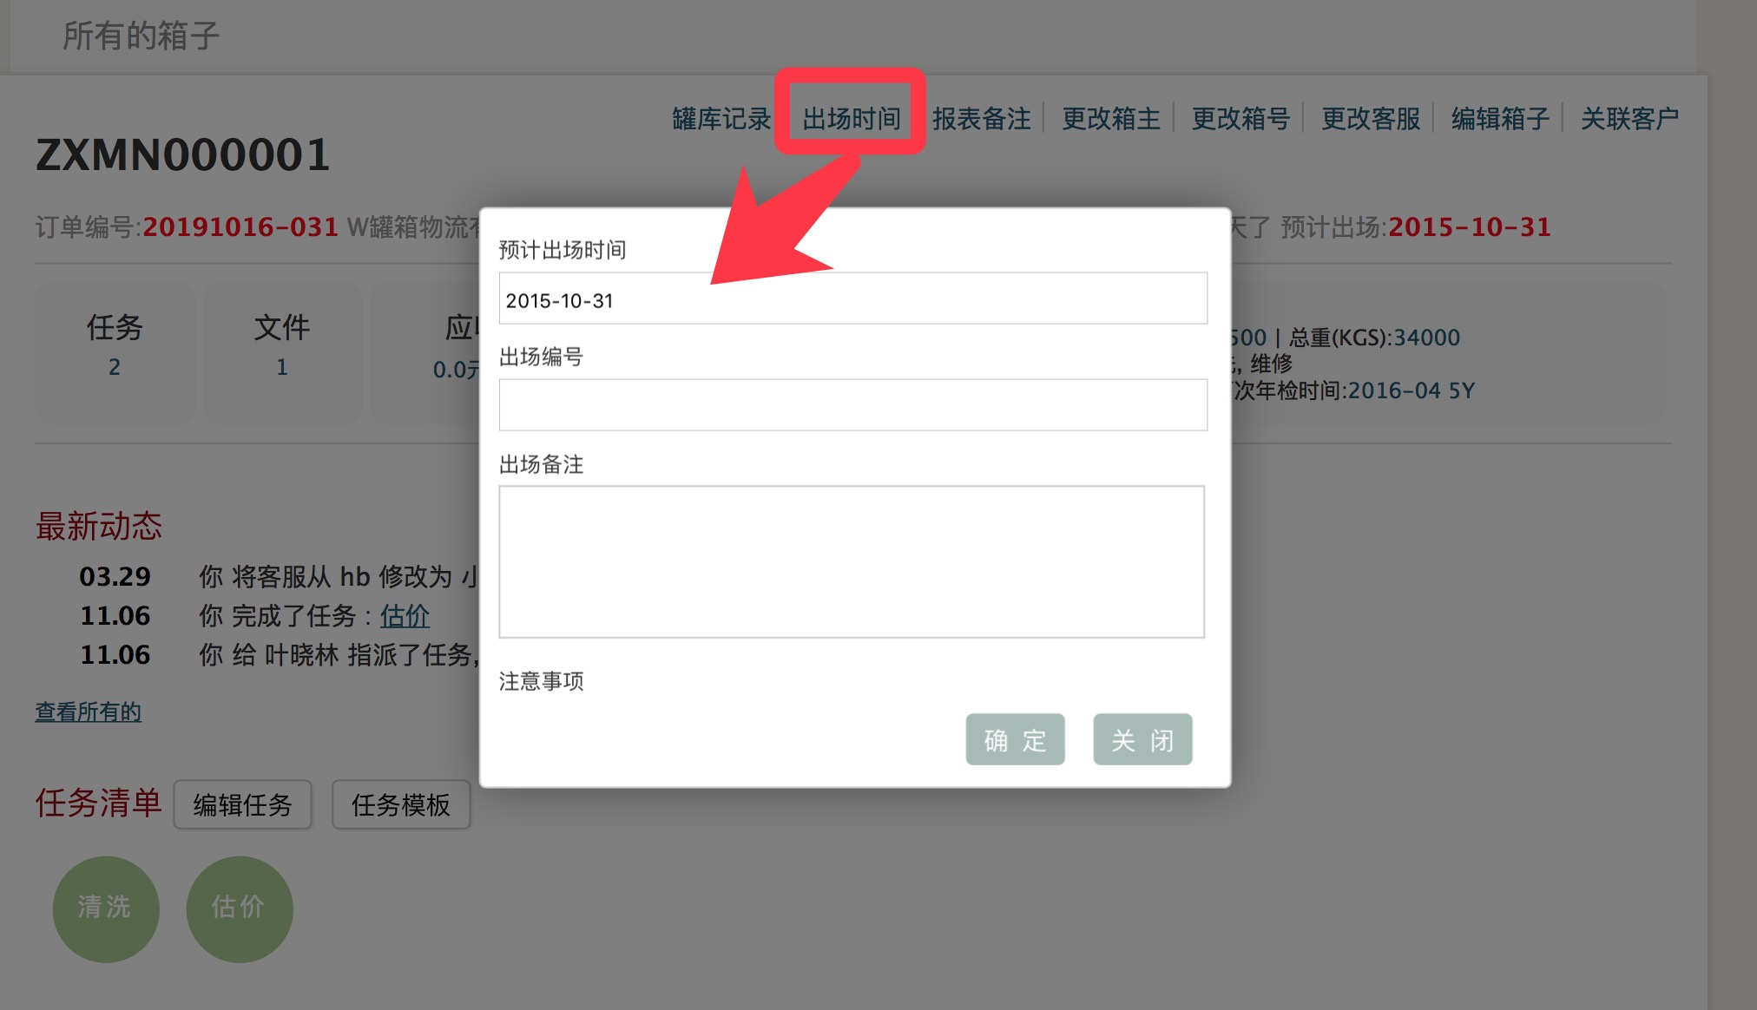Select the 更改箱主 menu link
1757x1010 pixels.
[x=1110, y=119]
